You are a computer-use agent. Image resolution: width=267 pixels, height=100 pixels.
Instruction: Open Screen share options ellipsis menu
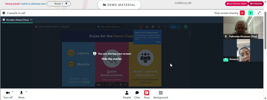click(31, 20)
